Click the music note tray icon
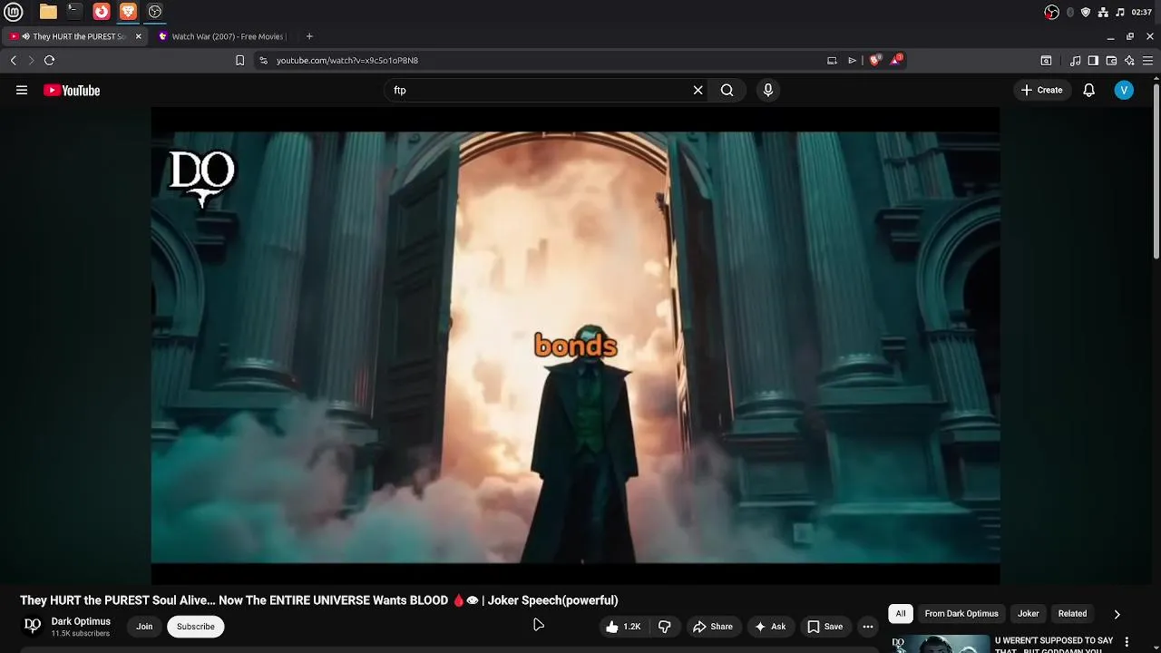Image resolution: width=1161 pixels, height=653 pixels. [x=1120, y=12]
